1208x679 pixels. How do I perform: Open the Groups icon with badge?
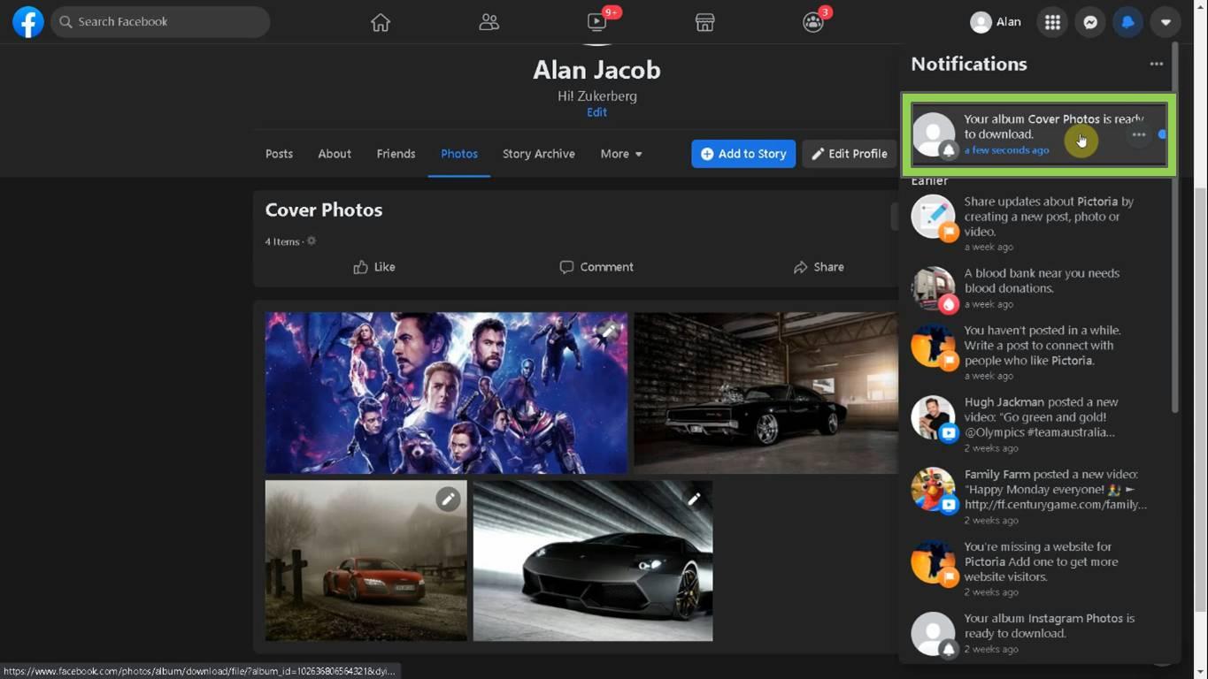[813, 22]
